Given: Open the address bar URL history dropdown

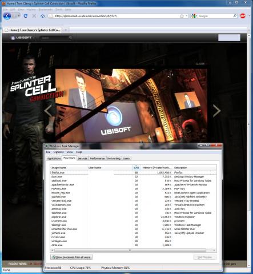Looking at the screenshot, I should point(187,16).
